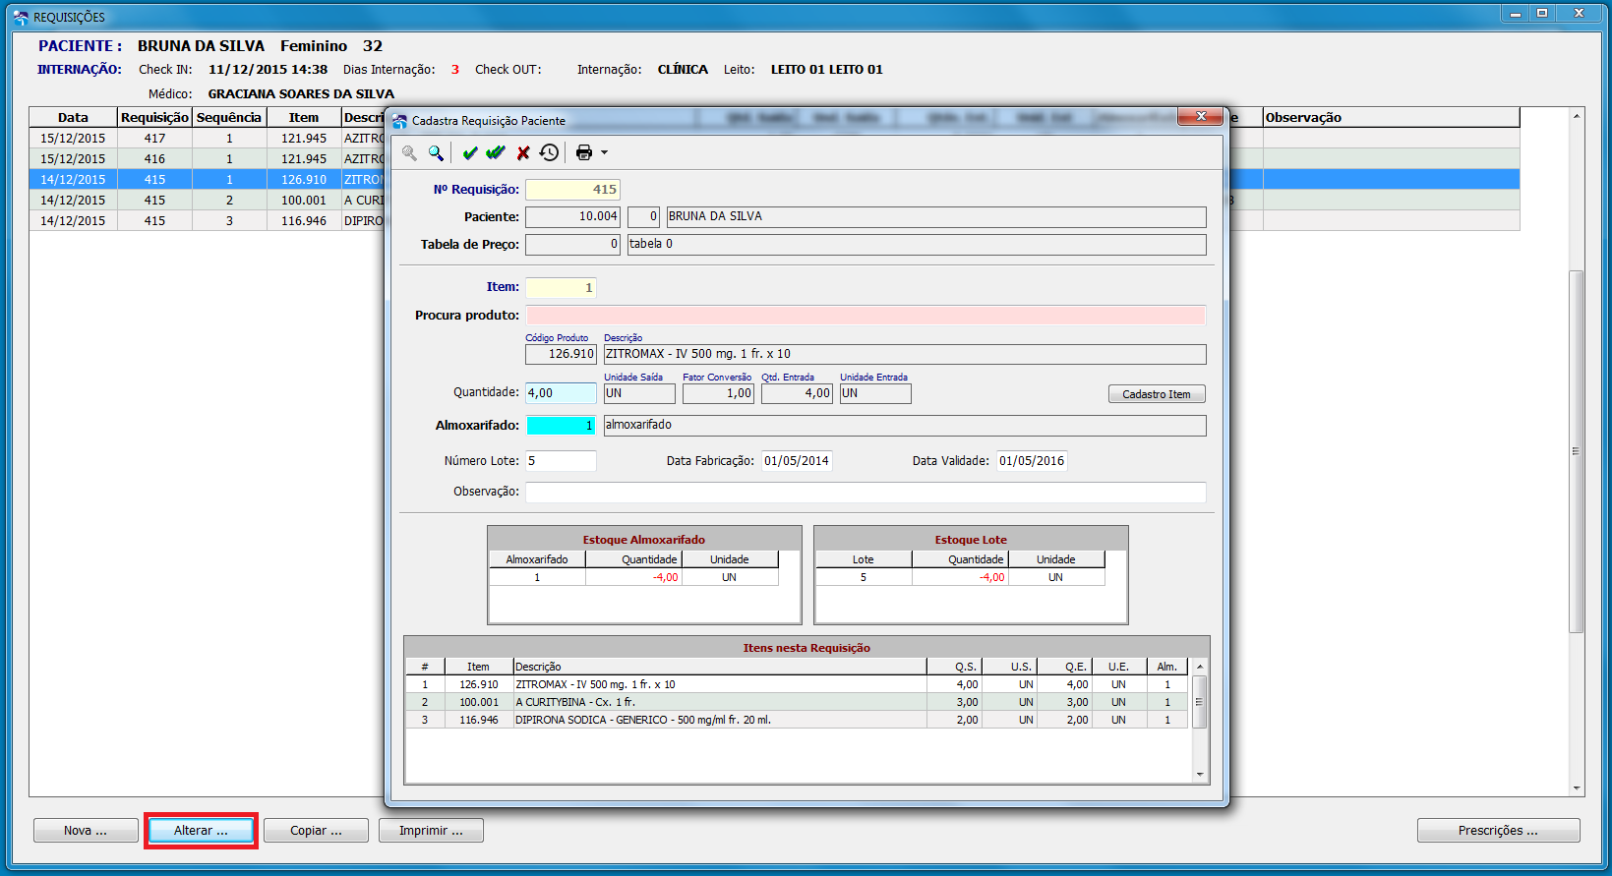Click the Observação column header
Screen dimensions: 1612x876
tap(1392, 117)
